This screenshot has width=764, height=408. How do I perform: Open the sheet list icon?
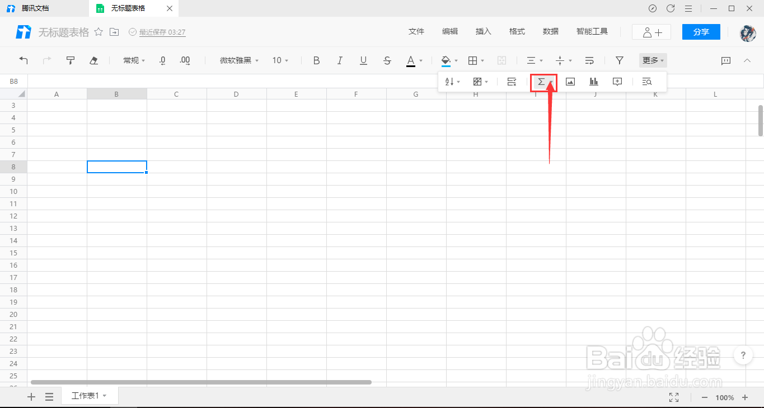(x=49, y=396)
